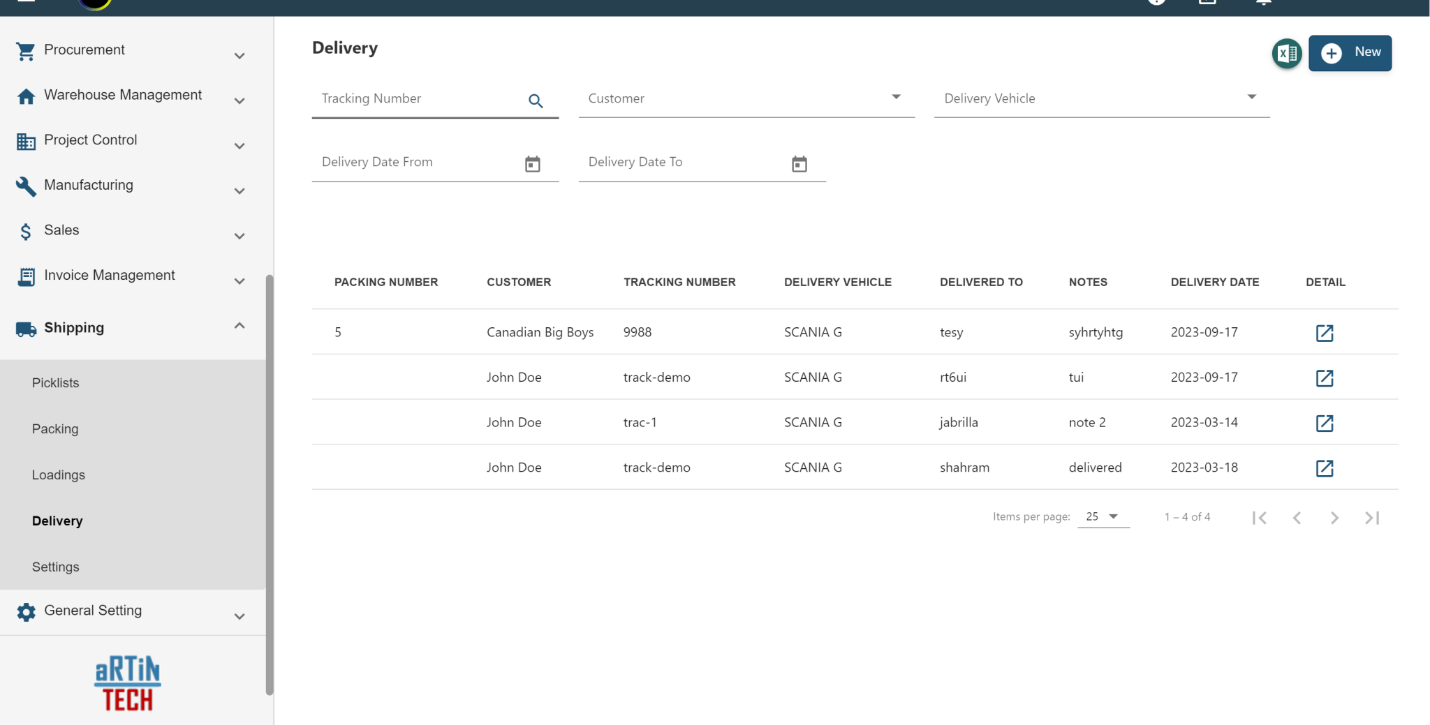1430x725 pixels.
Task: Click the Tracking Number search magnifier icon
Action: pos(536,101)
